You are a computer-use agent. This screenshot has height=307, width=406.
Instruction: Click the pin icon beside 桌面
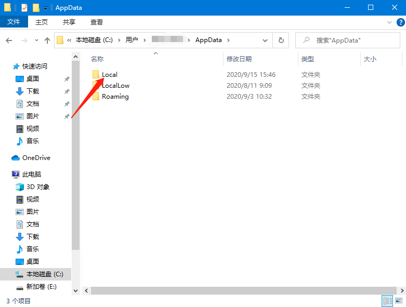67,79
